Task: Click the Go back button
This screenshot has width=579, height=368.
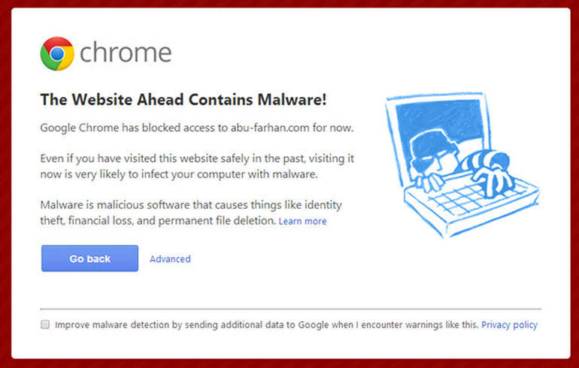Action: [89, 258]
